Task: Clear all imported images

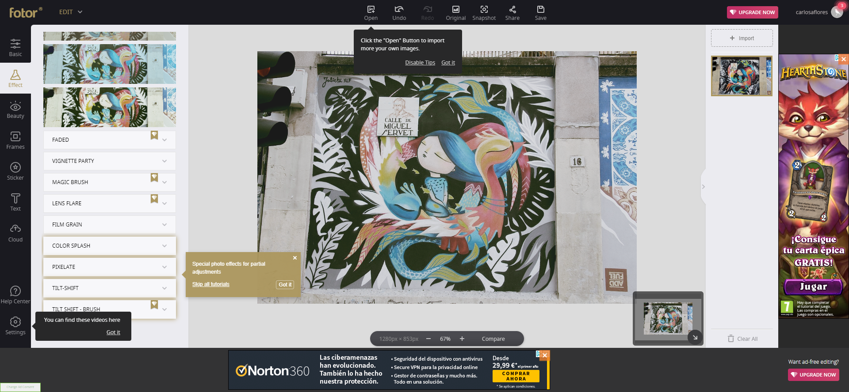Action: (743, 339)
